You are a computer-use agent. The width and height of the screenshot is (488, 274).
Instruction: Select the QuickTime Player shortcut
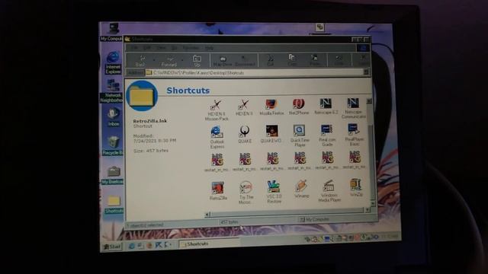(300, 135)
